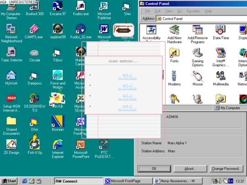Open the ACT 1 01/09/2026 diary entry
Screen dimensions: 247x185
coord(127,77)
